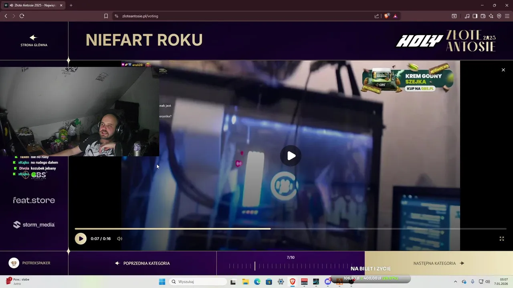
Task: Open the storm_media sponsor link
Action: pyautogui.click(x=34, y=225)
